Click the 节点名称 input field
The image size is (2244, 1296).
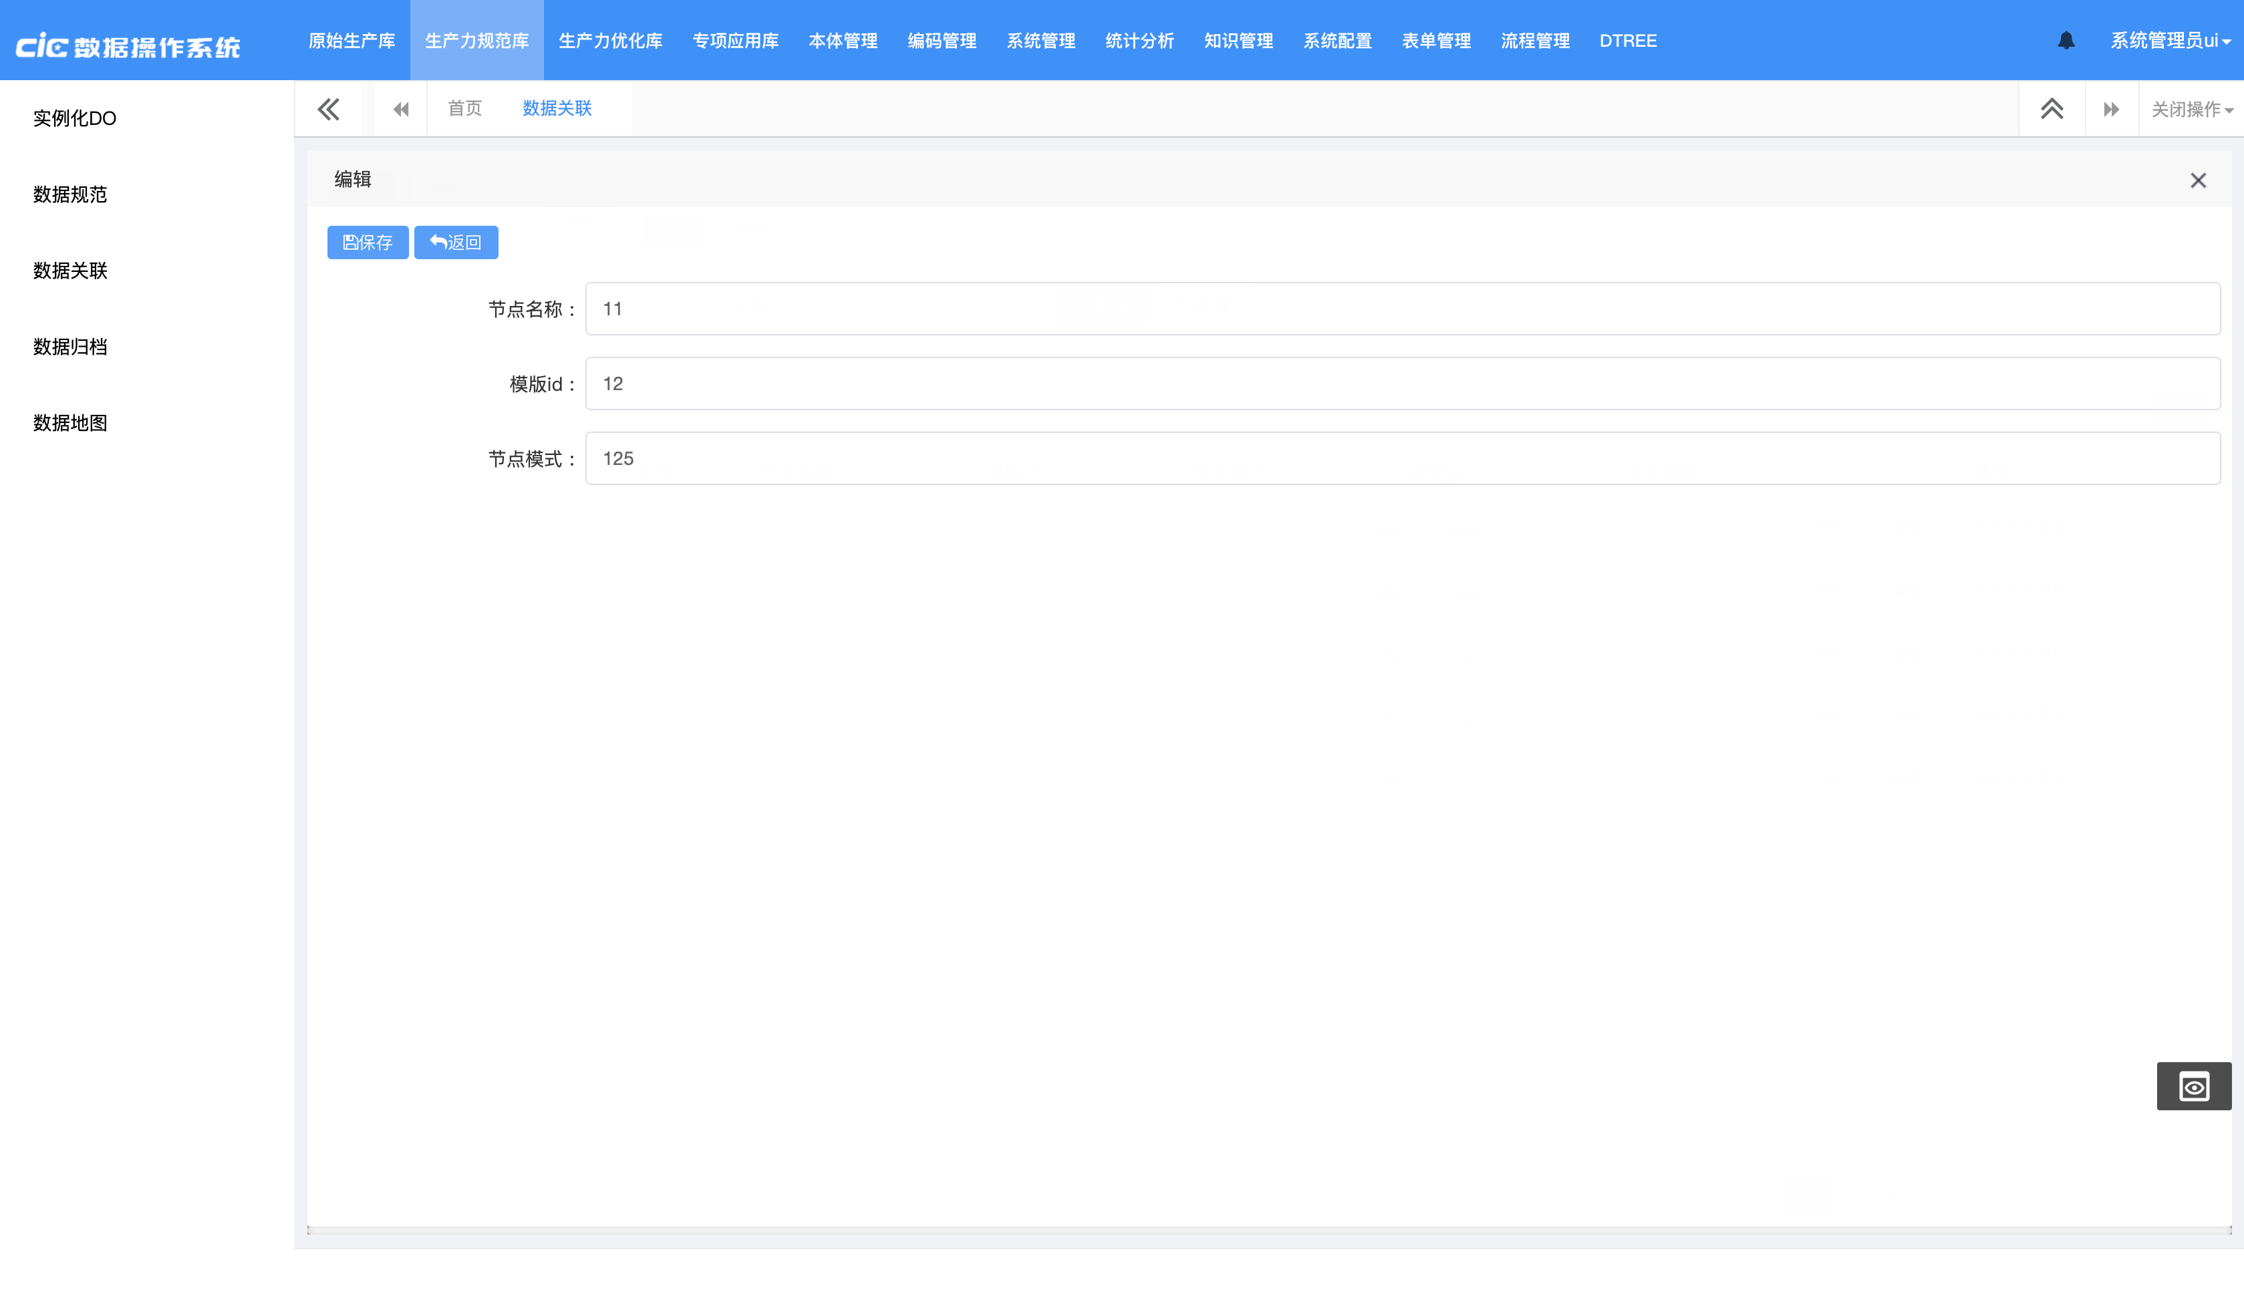click(x=1402, y=309)
